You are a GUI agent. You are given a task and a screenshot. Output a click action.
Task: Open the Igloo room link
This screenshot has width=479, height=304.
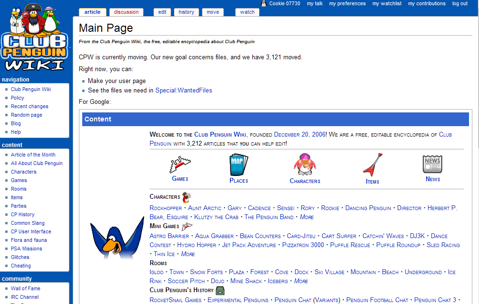156,272
